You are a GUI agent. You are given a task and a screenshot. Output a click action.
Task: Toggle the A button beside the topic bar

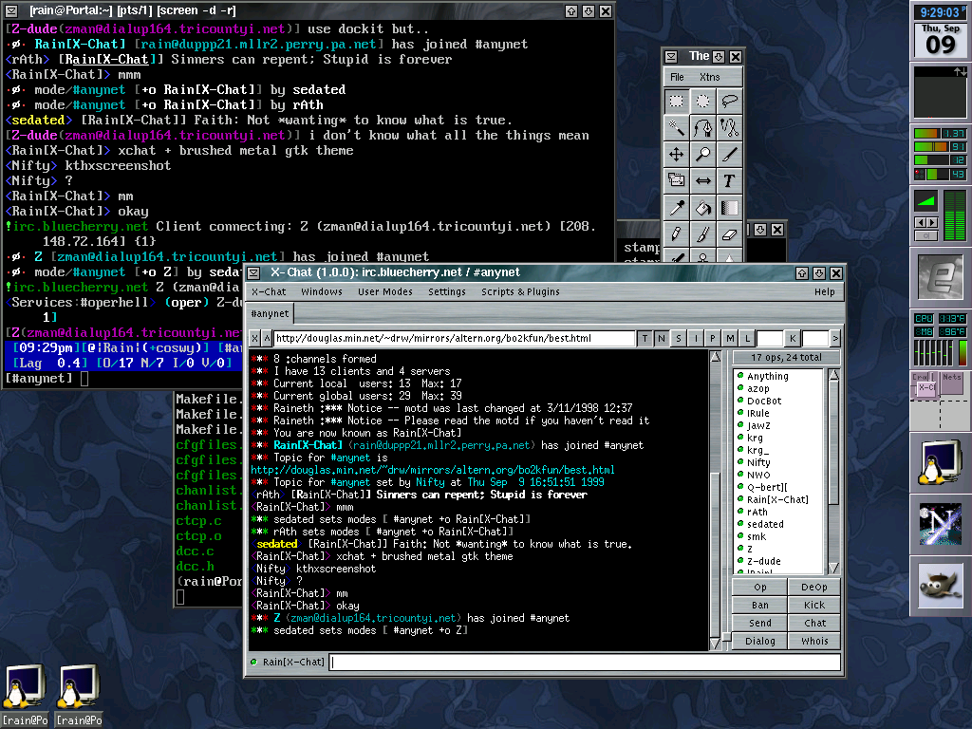267,338
